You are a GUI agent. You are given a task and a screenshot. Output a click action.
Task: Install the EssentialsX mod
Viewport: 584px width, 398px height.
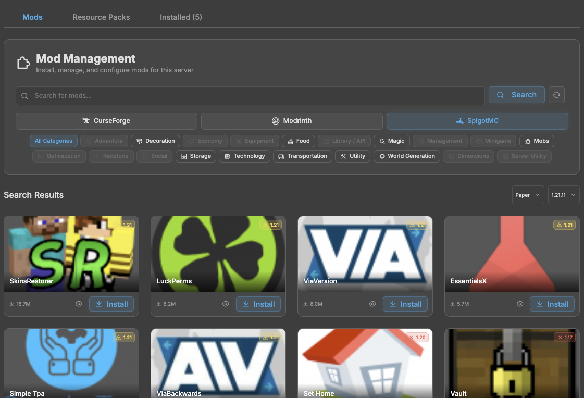click(552, 304)
